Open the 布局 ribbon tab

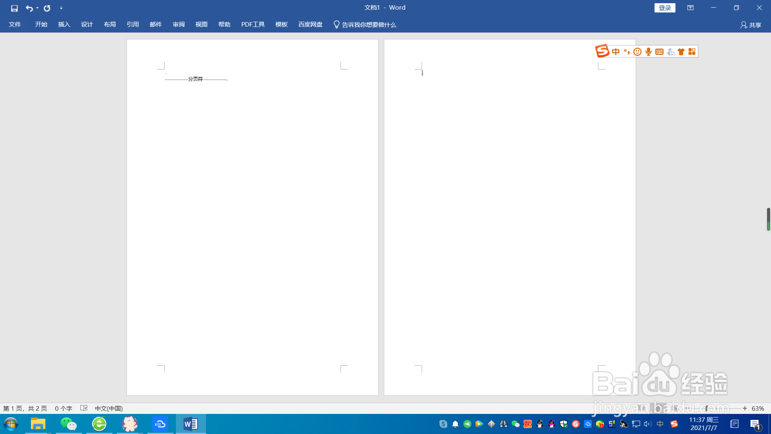[x=110, y=25]
